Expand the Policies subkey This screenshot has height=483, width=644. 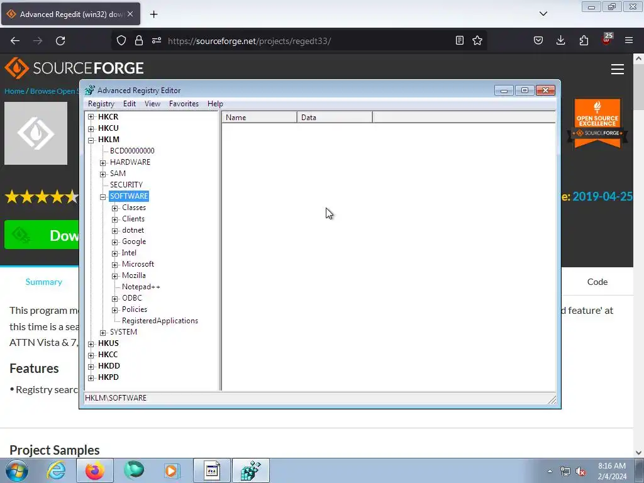[x=114, y=310]
